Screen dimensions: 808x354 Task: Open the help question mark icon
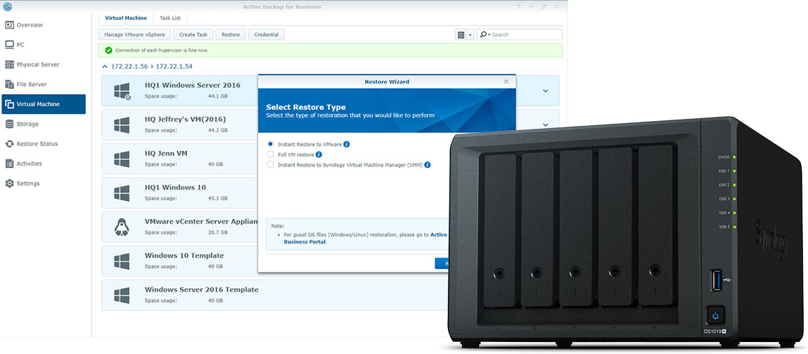519,6
